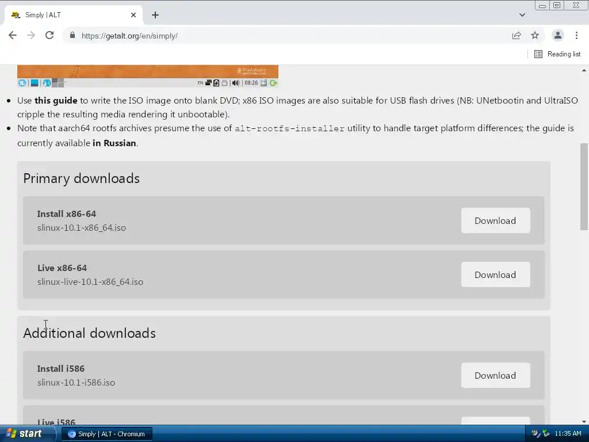Click the desktop screenshot thumbnail image

(148, 76)
